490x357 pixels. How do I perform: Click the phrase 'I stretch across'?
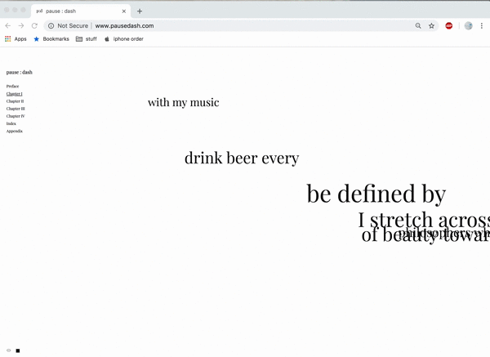pyautogui.click(x=424, y=220)
